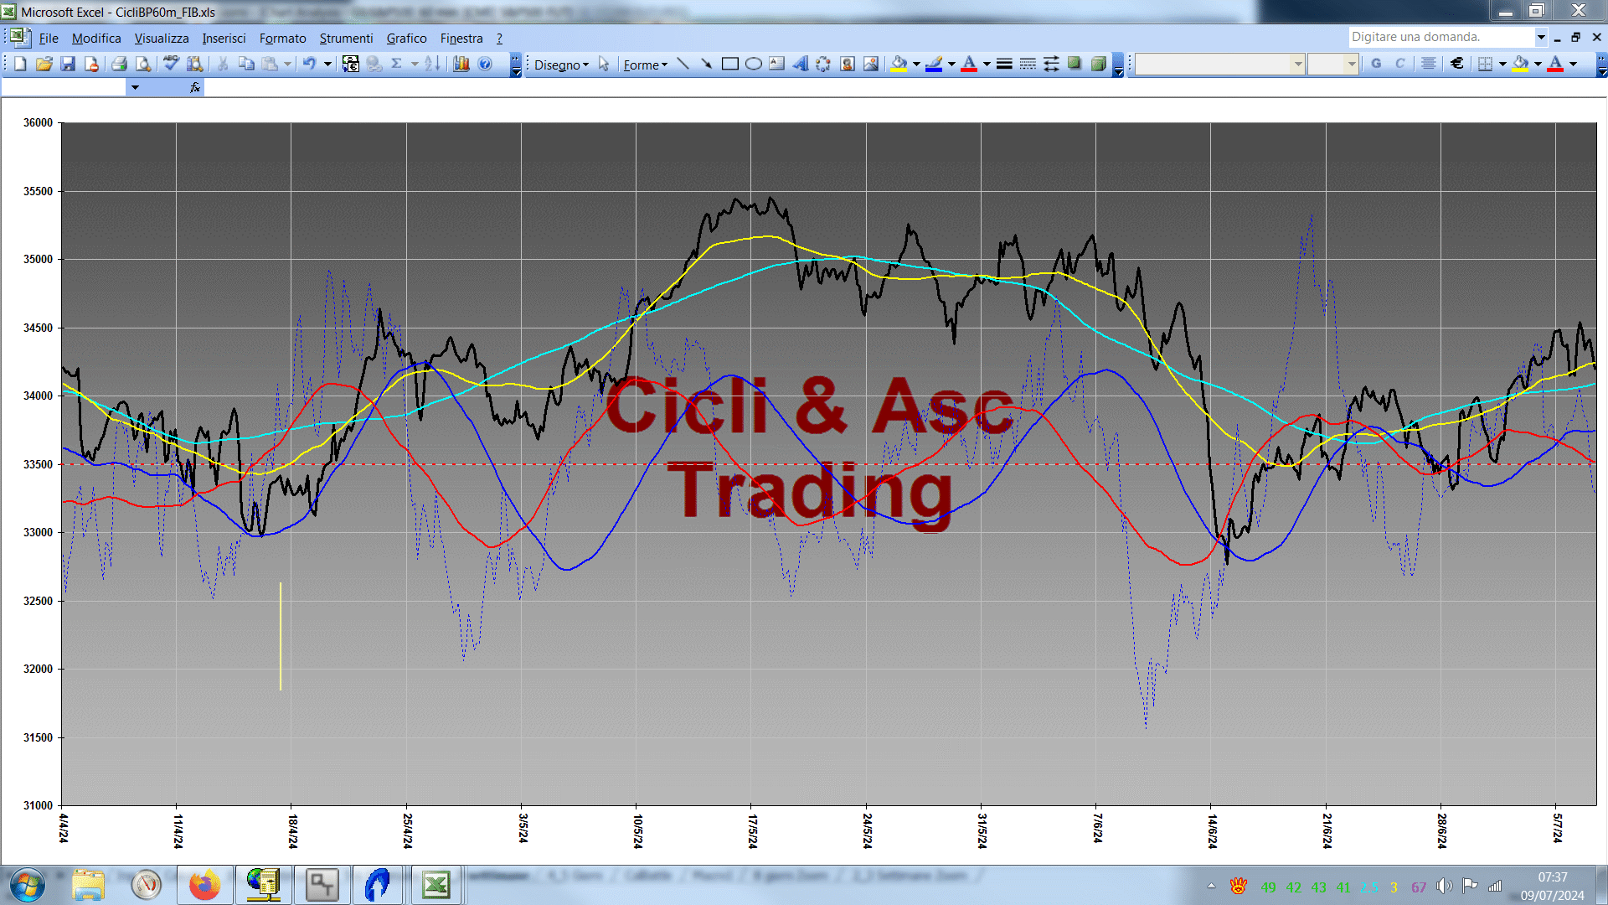
Task: Click the AutoSum sigma icon
Action: coord(397,64)
